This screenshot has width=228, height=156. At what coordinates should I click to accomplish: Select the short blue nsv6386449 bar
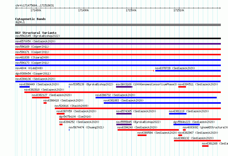click(25, 87)
